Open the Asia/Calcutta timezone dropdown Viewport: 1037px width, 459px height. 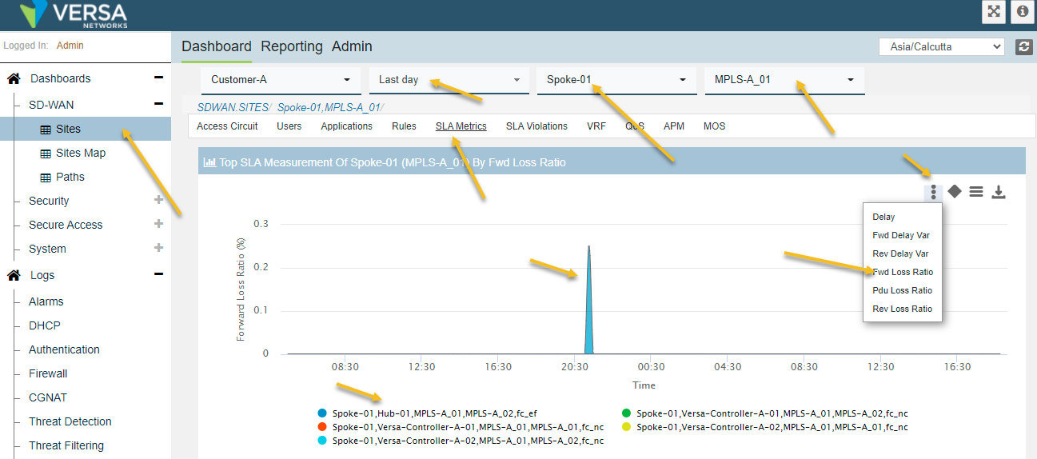941,46
